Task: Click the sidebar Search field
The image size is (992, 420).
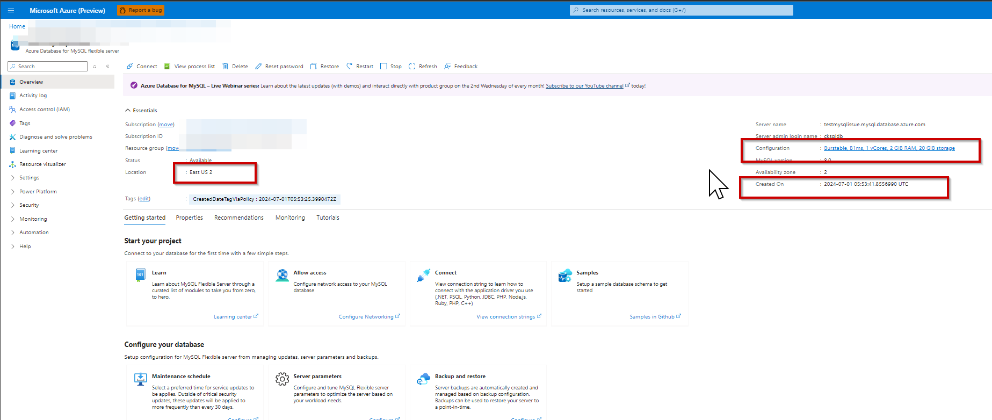Action: tap(48, 66)
